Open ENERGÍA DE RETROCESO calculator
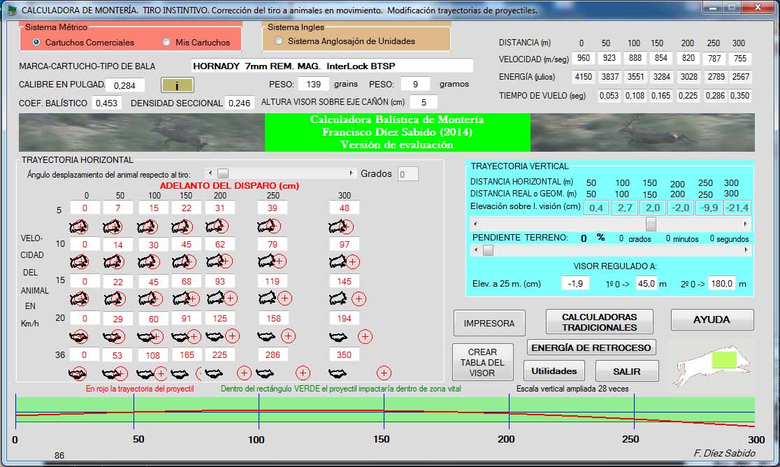The width and height of the screenshot is (780, 467). [591, 347]
